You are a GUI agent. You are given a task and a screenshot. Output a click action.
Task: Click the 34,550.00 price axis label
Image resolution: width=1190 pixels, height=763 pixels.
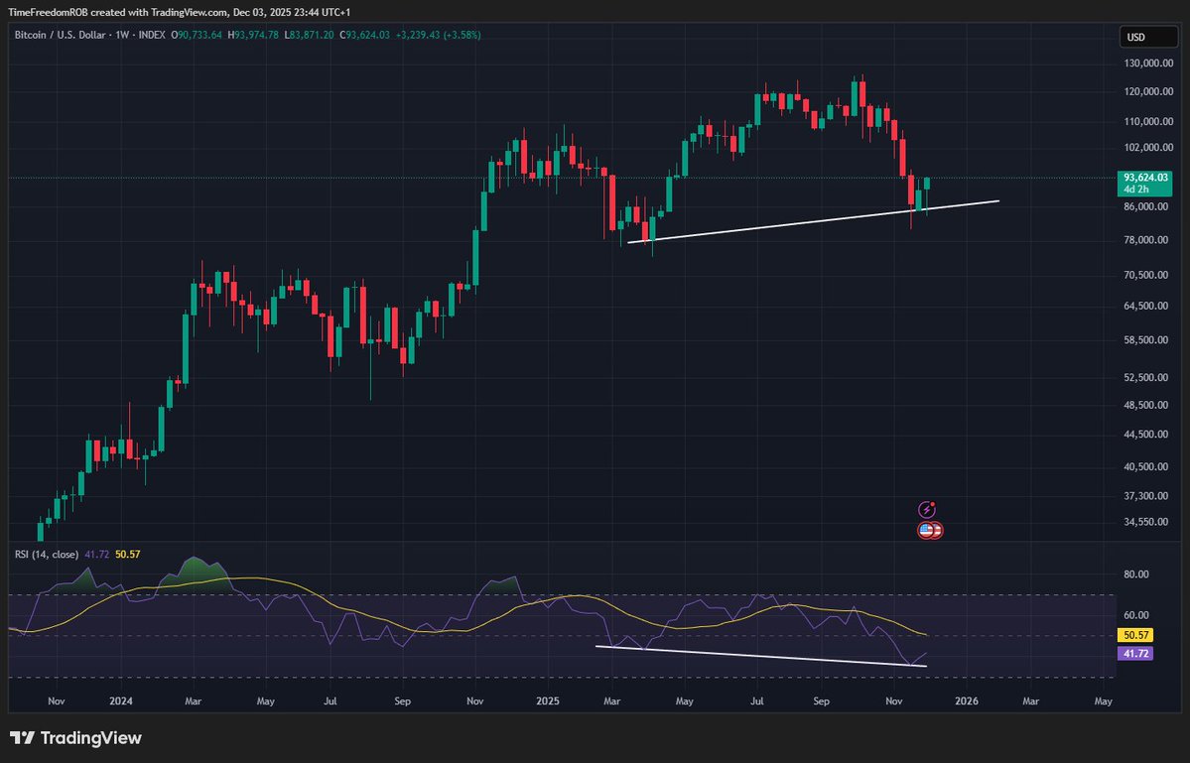coord(1148,522)
